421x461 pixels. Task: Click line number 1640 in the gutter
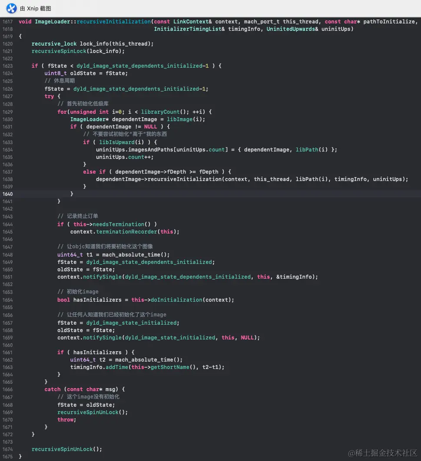[8, 194]
